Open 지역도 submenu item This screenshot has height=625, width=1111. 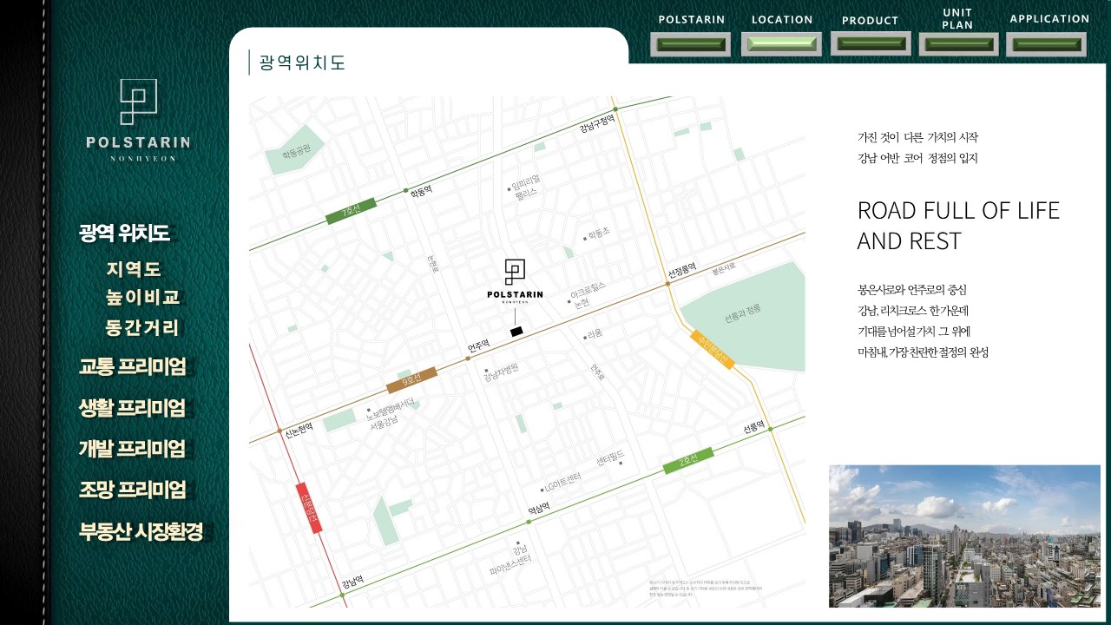coord(134,270)
